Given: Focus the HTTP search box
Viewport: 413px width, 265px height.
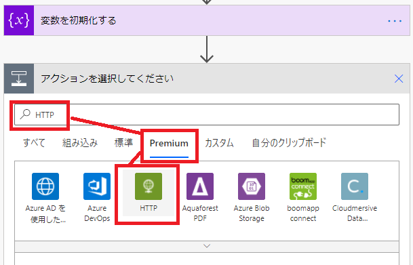Looking at the screenshot, I should [x=207, y=115].
